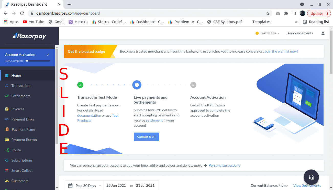Image resolution: width=333 pixels, height=190 pixels.
Task: Reload the page with the refresh icon
Action: point(22,13)
